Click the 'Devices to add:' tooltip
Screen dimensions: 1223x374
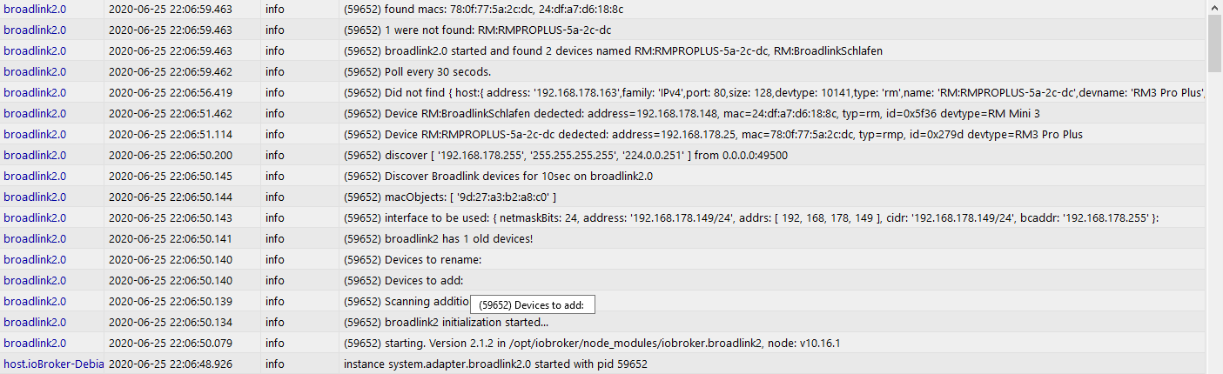coord(533,304)
